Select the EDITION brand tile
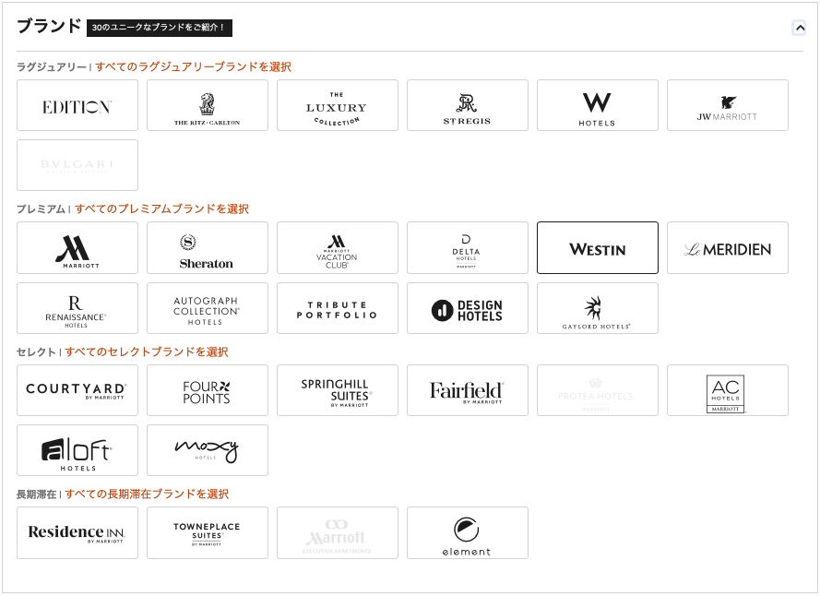The image size is (820, 596). pos(77,105)
